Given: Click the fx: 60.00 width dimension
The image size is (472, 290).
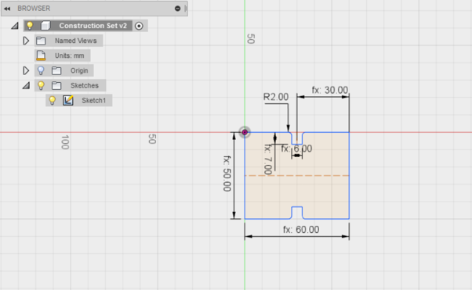Looking at the screenshot, I should [x=301, y=230].
